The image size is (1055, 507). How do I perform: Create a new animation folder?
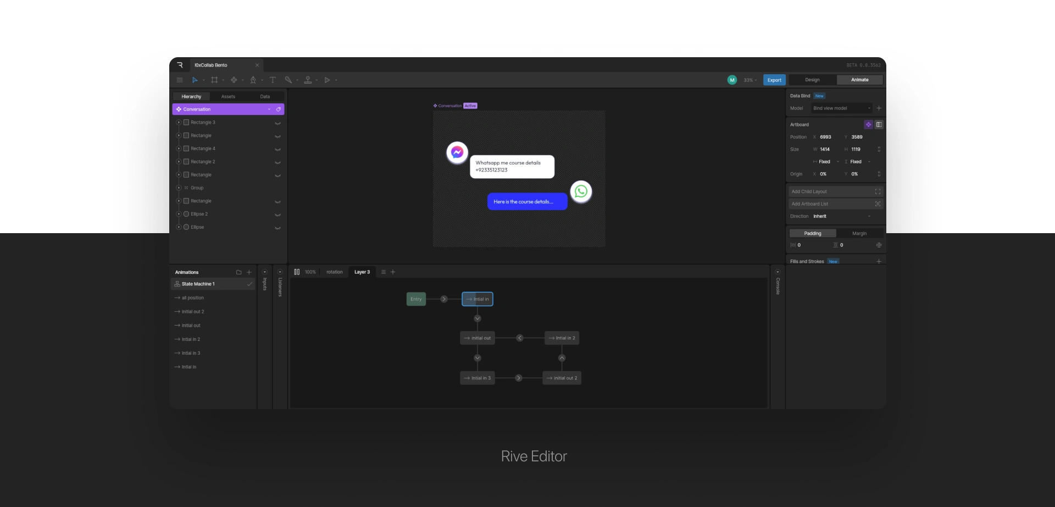(x=239, y=272)
